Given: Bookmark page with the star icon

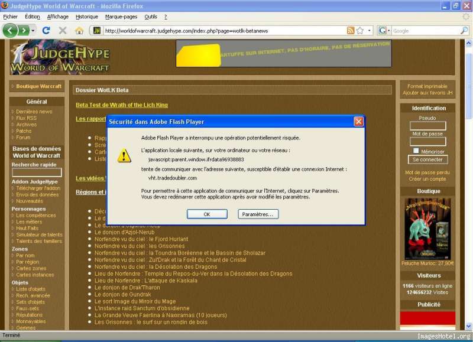Looking at the screenshot, I should [360, 30].
